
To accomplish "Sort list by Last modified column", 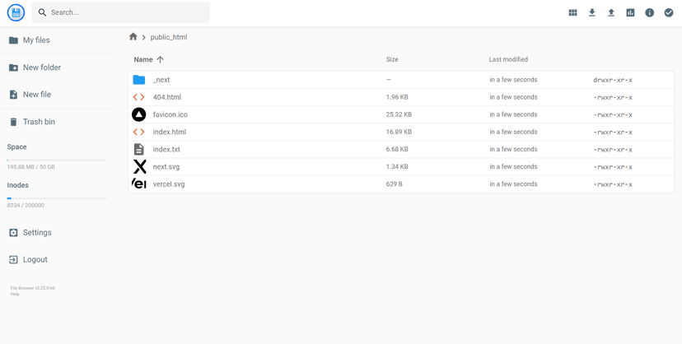I will point(508,59).
